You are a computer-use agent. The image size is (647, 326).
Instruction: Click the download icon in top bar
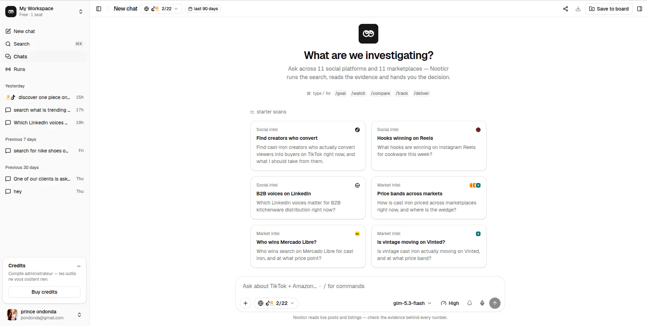[x=578, y=9]
